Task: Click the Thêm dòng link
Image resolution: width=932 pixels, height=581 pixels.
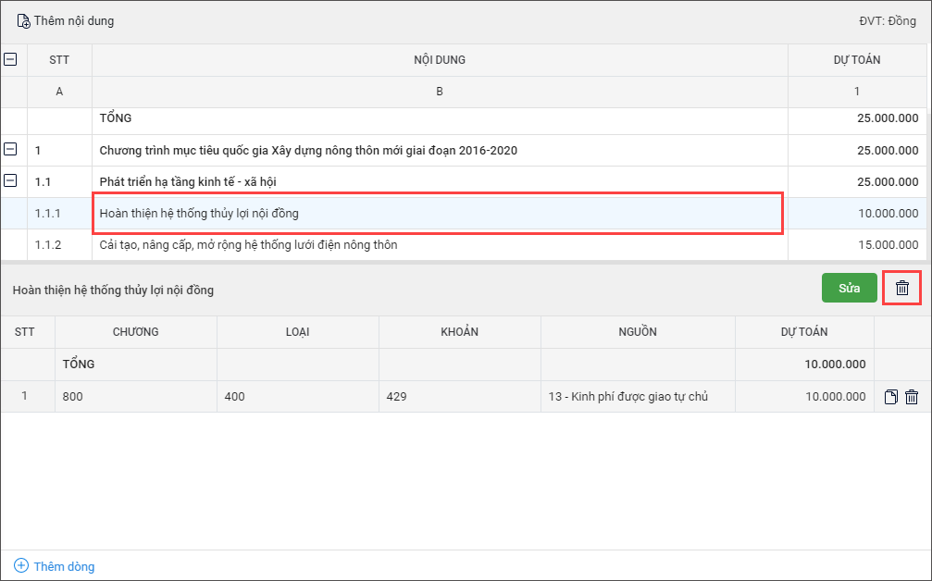Action: click(x=64, y=566)
